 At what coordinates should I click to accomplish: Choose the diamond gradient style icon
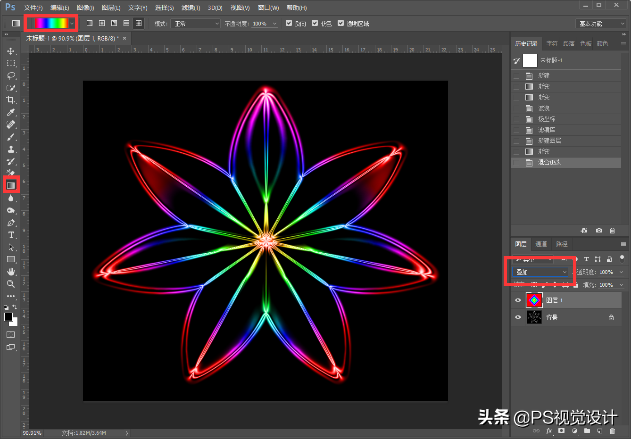[x=139, y=23]
